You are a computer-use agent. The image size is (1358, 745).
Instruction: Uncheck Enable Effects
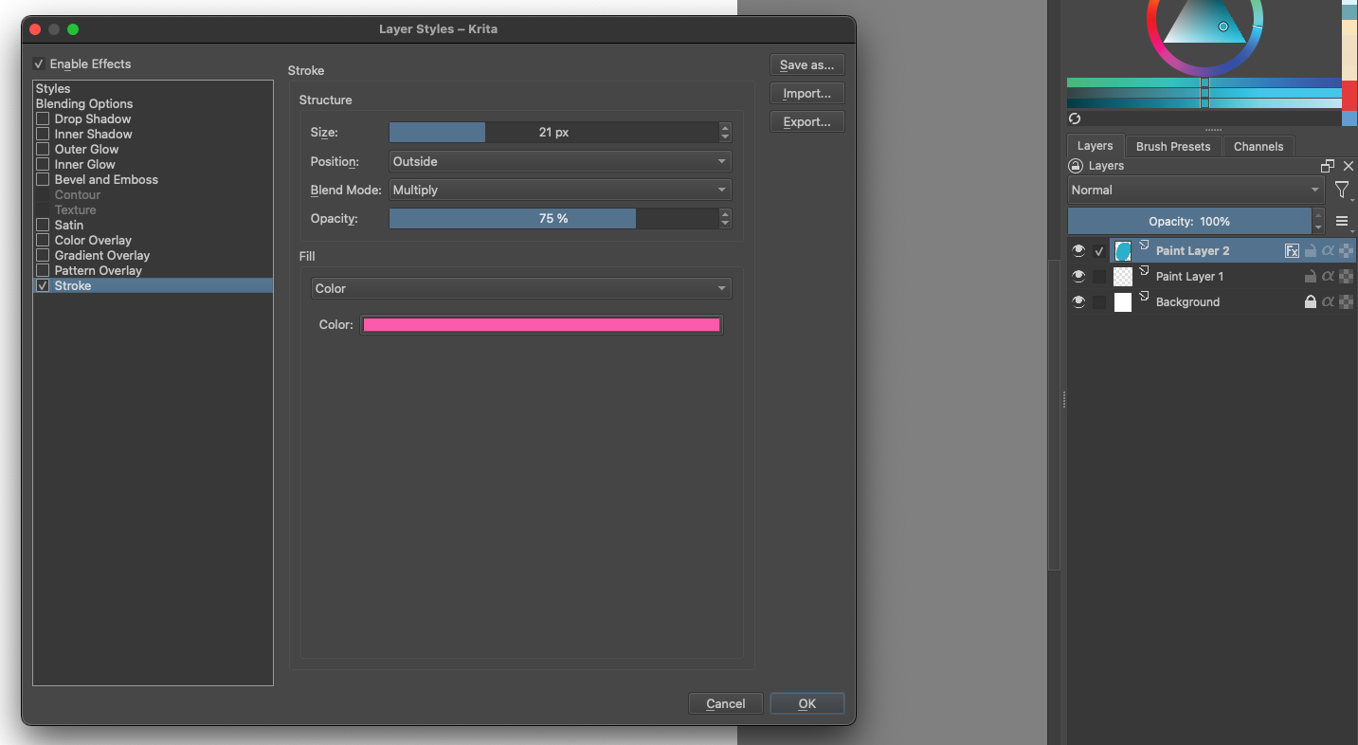[39, 64]
